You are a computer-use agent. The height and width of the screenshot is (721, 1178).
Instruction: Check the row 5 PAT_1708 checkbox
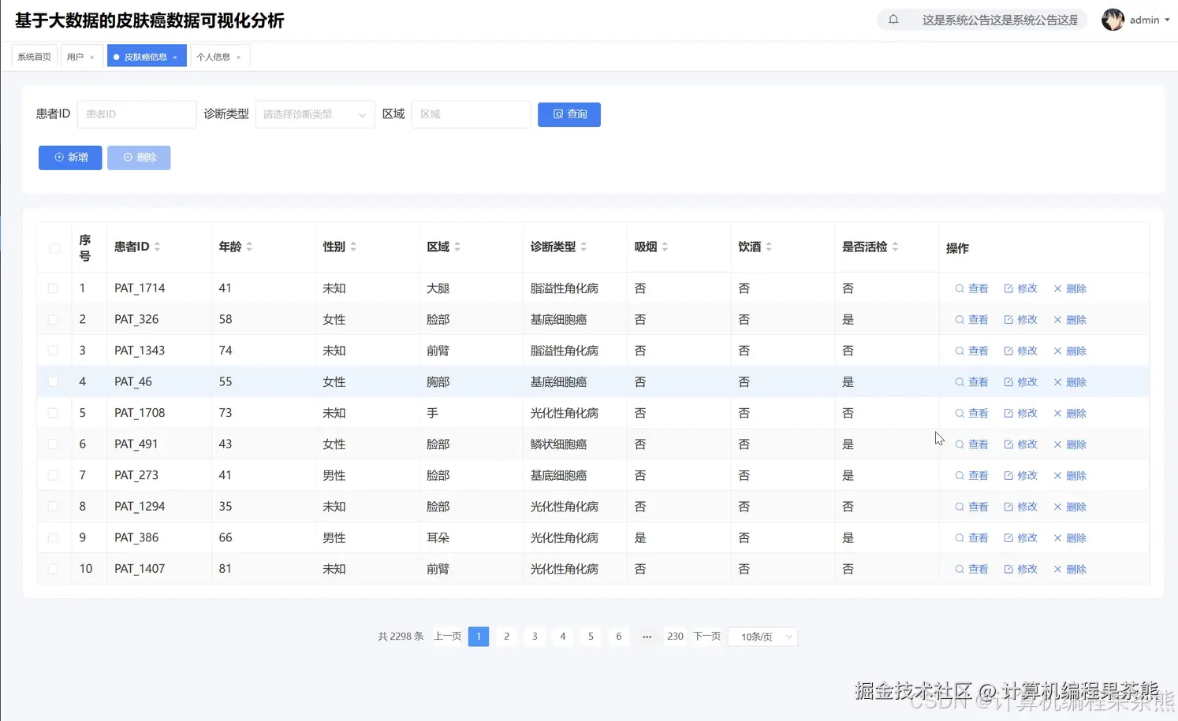(x=53, y=413)
